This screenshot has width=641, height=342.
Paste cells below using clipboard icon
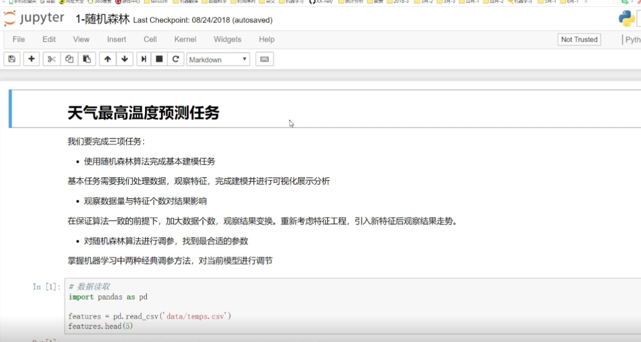(86, 59)
